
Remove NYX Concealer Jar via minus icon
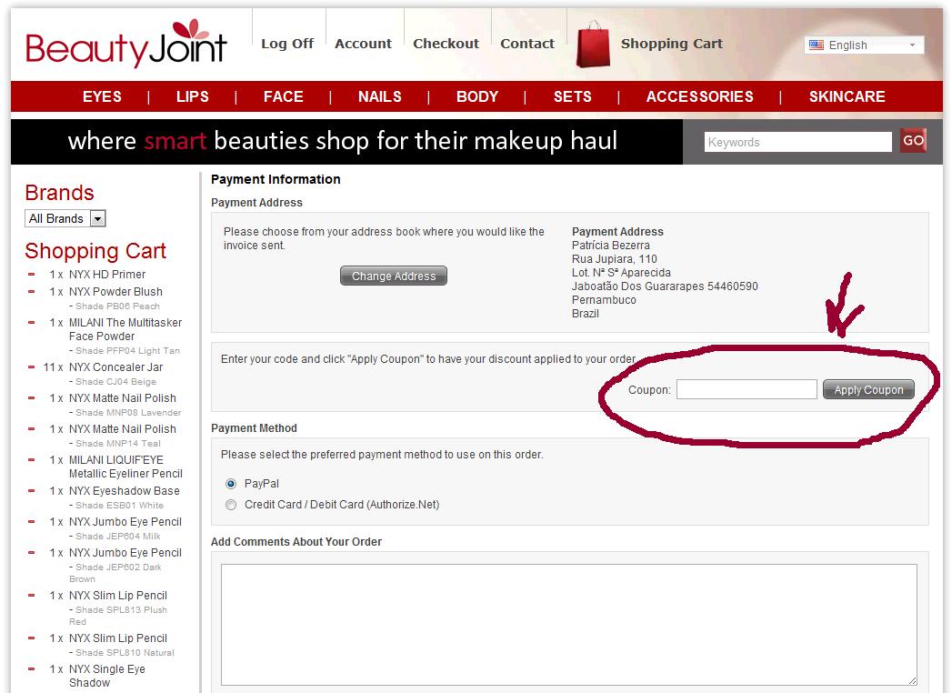[x=32, y=367]
